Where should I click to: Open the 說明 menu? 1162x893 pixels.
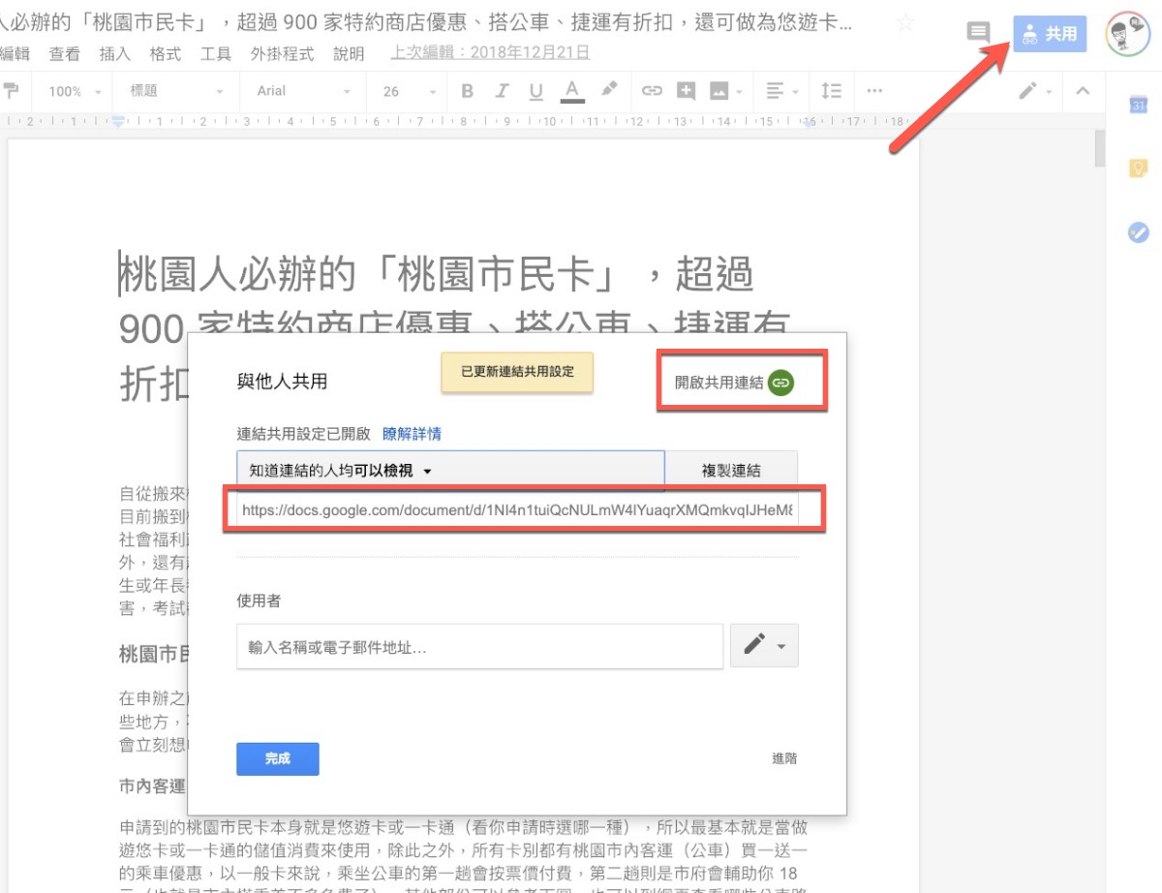(350, 54)
